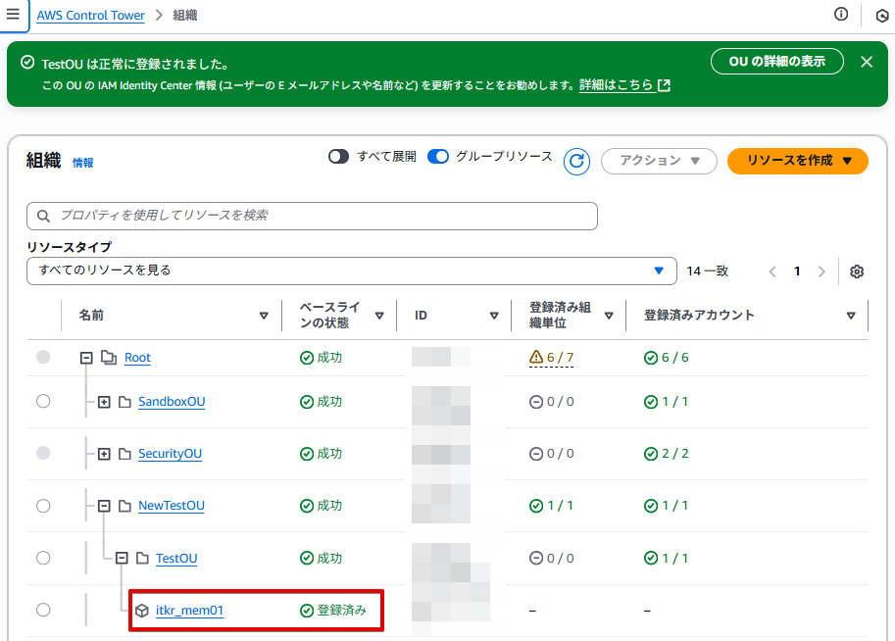895x641 pixels.
Task: Collapse the TestOU tree node
Action: (x=122, y=558)
